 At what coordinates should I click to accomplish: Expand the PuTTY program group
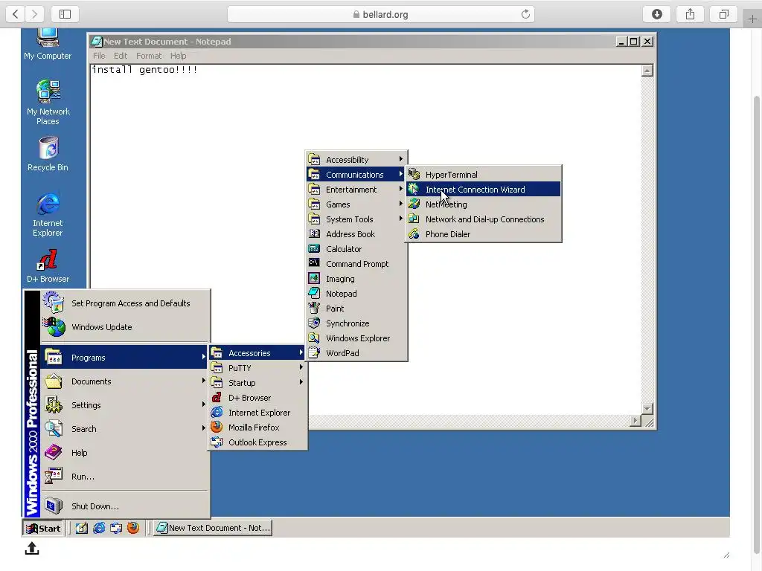pos(257,367)
